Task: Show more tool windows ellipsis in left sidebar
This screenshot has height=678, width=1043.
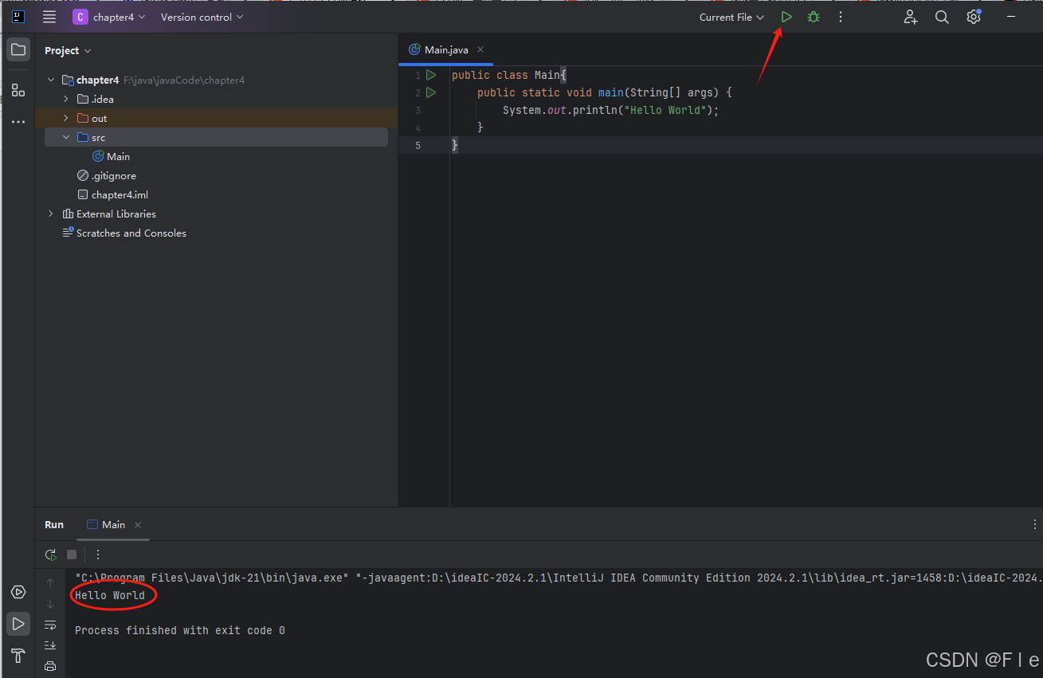Action: [x=18, y=122]
